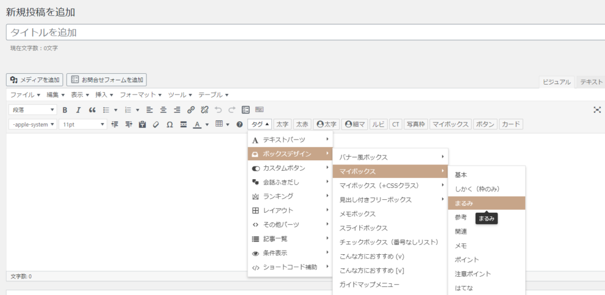
Task: Click the カード quick tag button
Action: [x=511, y=124]
